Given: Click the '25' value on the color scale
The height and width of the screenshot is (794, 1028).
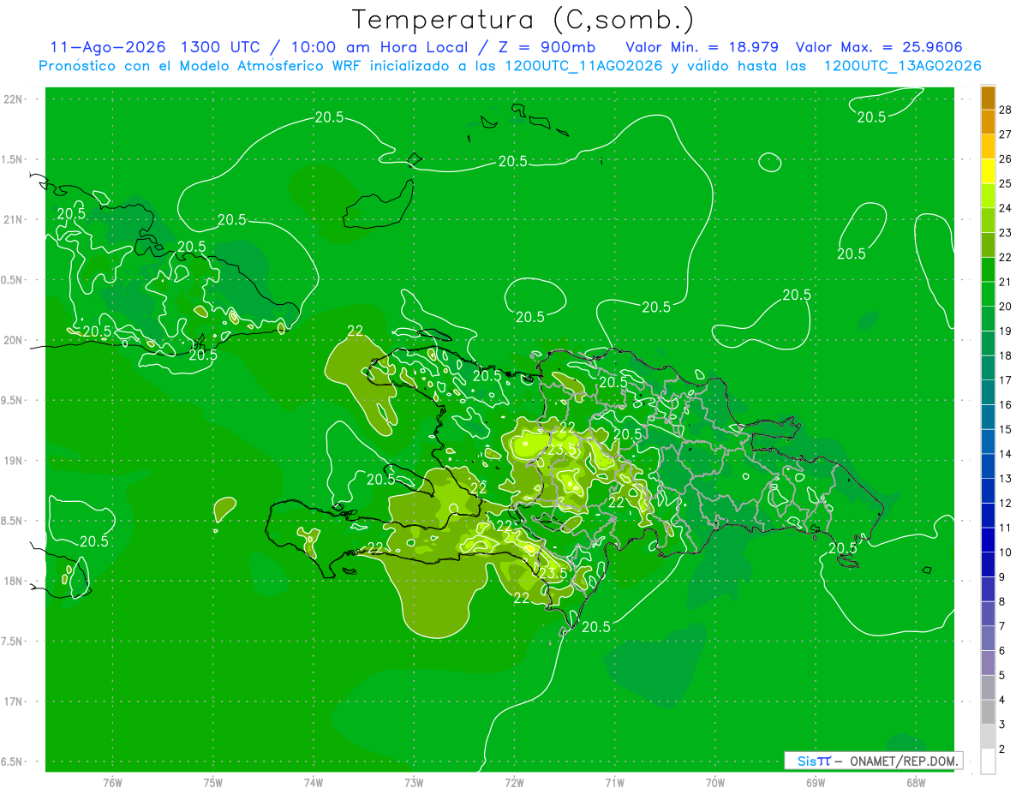Looking at the screenshot, I should pyautogui.click(x=1006, y=183).
